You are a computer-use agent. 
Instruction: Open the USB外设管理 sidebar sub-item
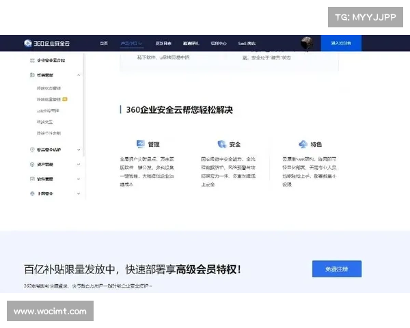48,111
